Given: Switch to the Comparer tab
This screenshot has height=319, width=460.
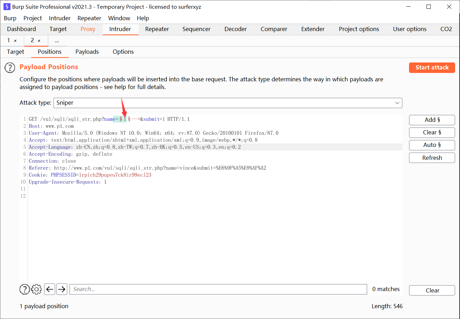Looking at the screenshot, I should pos(274,29).
